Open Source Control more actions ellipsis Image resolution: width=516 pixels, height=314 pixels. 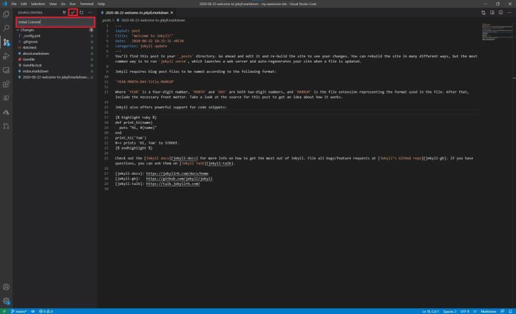[x=90, y=12]
